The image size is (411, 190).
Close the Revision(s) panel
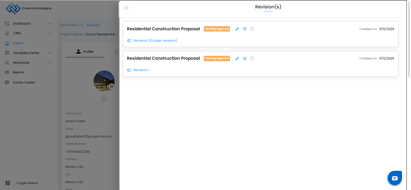126,8
